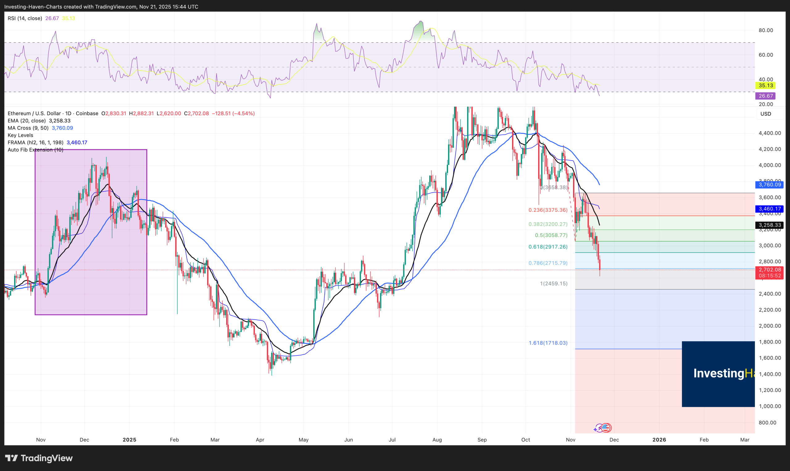790x471 pixels.
Task: Click the TradingView logo icon
Action: tap(12, 458)
